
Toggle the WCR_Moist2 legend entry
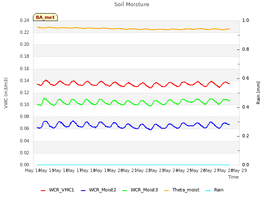click(99, 190)
